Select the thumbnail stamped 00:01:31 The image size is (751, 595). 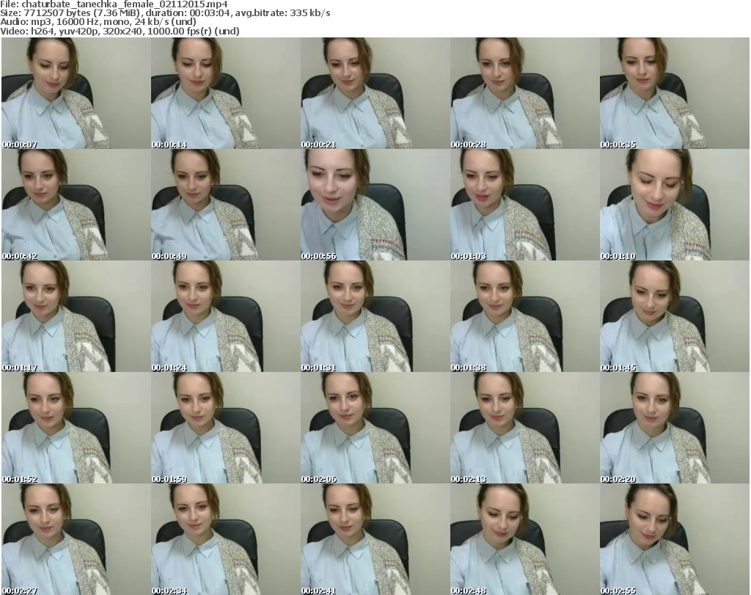(375, 316)
